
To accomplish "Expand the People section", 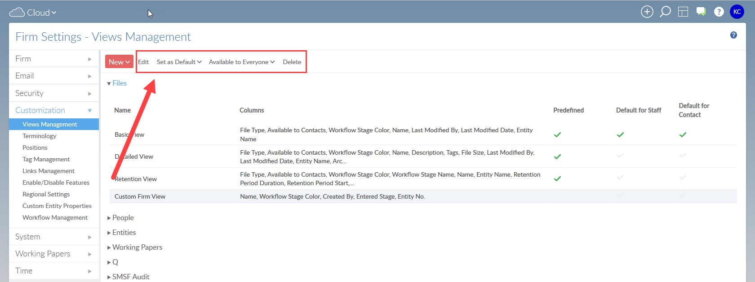I will click(x=120, y=218).
